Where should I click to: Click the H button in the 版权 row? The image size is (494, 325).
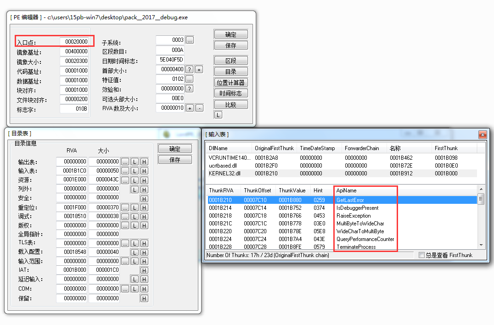144,225
